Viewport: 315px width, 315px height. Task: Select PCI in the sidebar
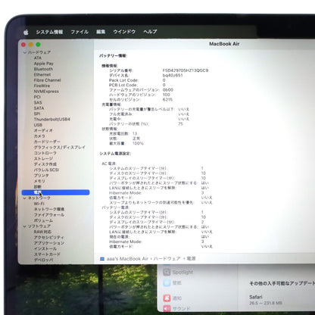point(37,97)
